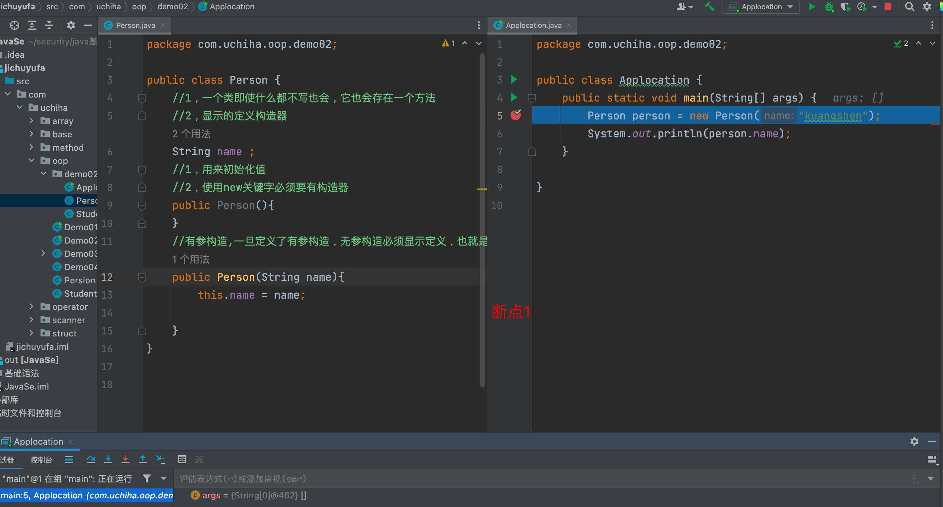Fold the Person(String name) constructor at line 12
Image resolution: width=943 pixels, height=507 pixels.
tap(142, 277)
